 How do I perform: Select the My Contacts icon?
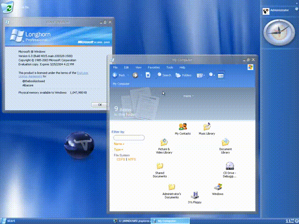click(x=183, y=129)
